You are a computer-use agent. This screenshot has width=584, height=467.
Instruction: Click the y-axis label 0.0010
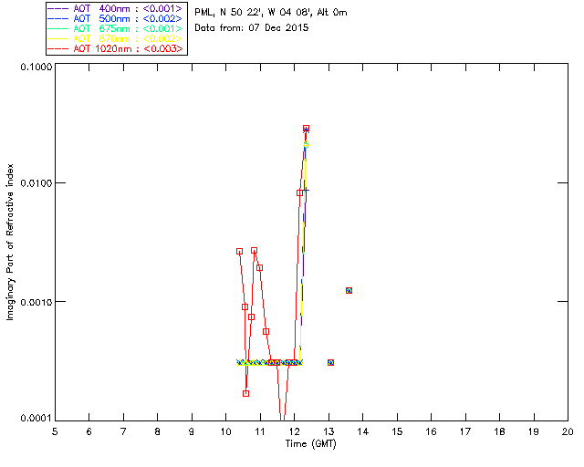tap(36, 302)
